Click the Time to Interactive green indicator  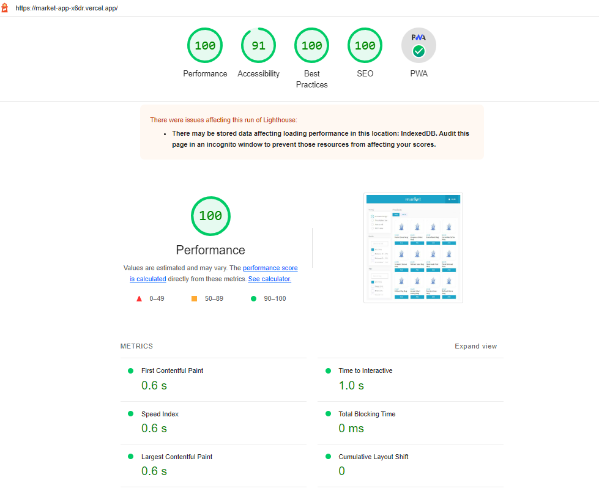pyautogui.click(x=328, y=370)
